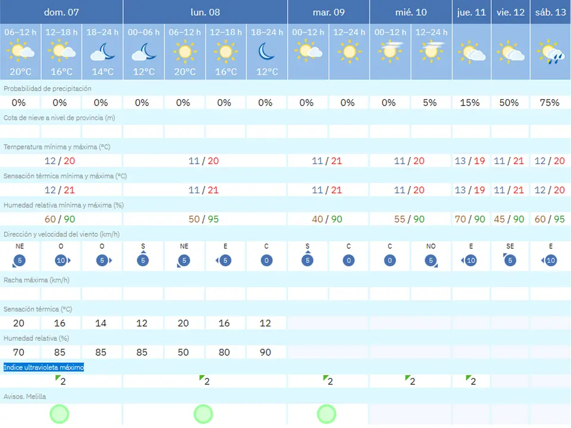Click the 12 / 21 thermal sensation for dom. 07
Viewport: 571px width, 428px height.
(x=59, y=190)
